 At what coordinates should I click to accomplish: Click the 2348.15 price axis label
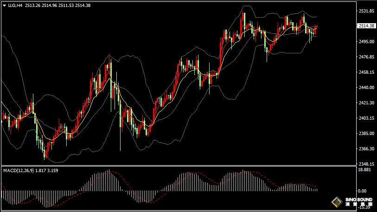[366, 164]
